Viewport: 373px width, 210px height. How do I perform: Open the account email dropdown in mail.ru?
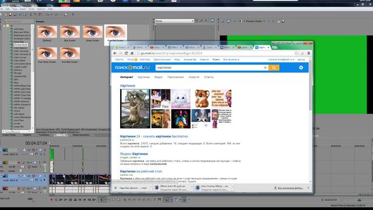281,60
